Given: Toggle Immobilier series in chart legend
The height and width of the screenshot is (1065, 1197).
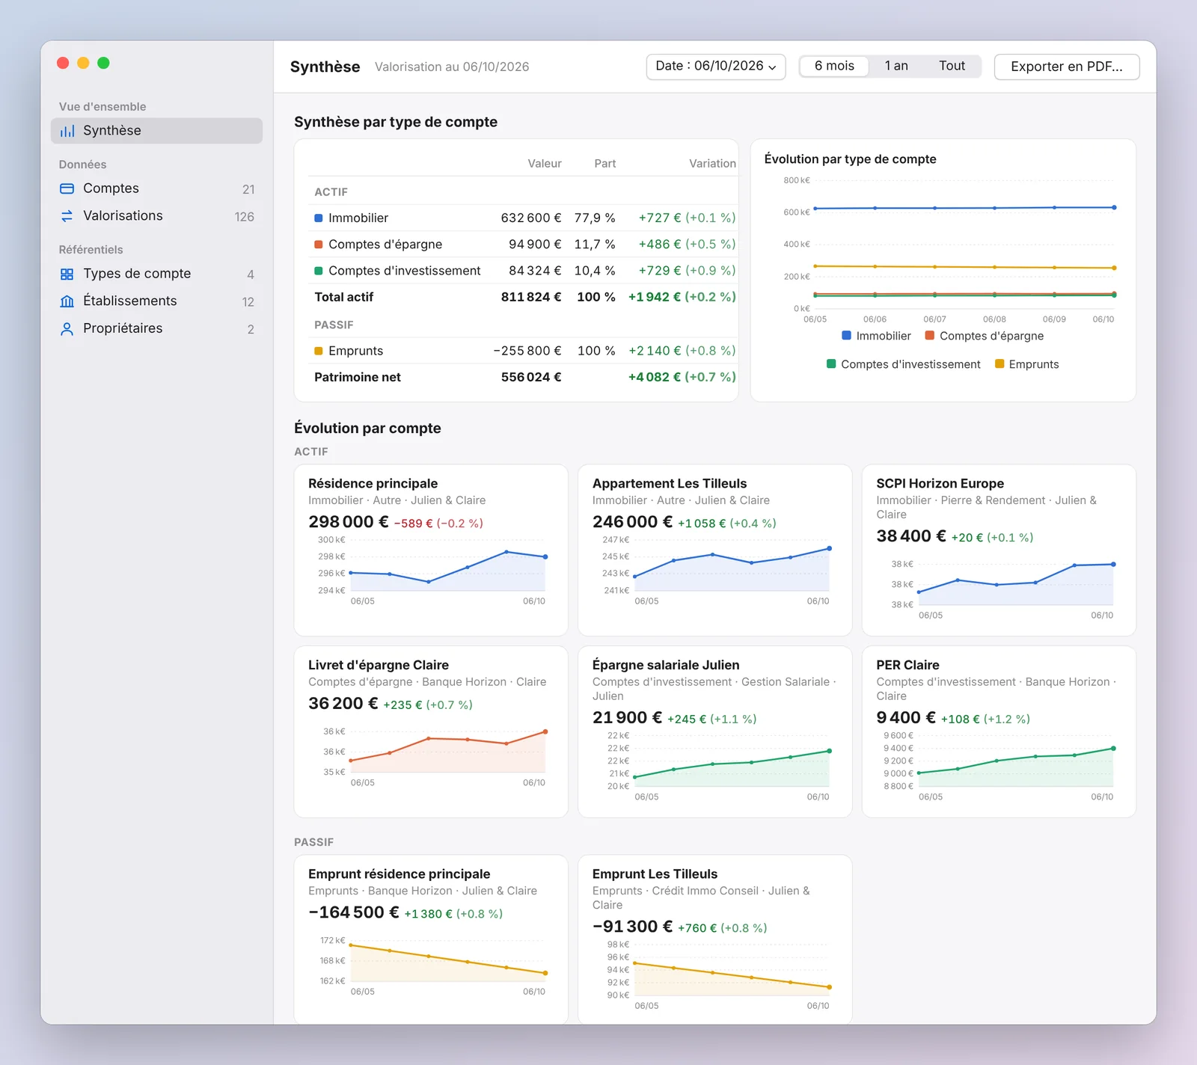Looking at the screenshot, I should pyautogui.click(x=876, y=336).
